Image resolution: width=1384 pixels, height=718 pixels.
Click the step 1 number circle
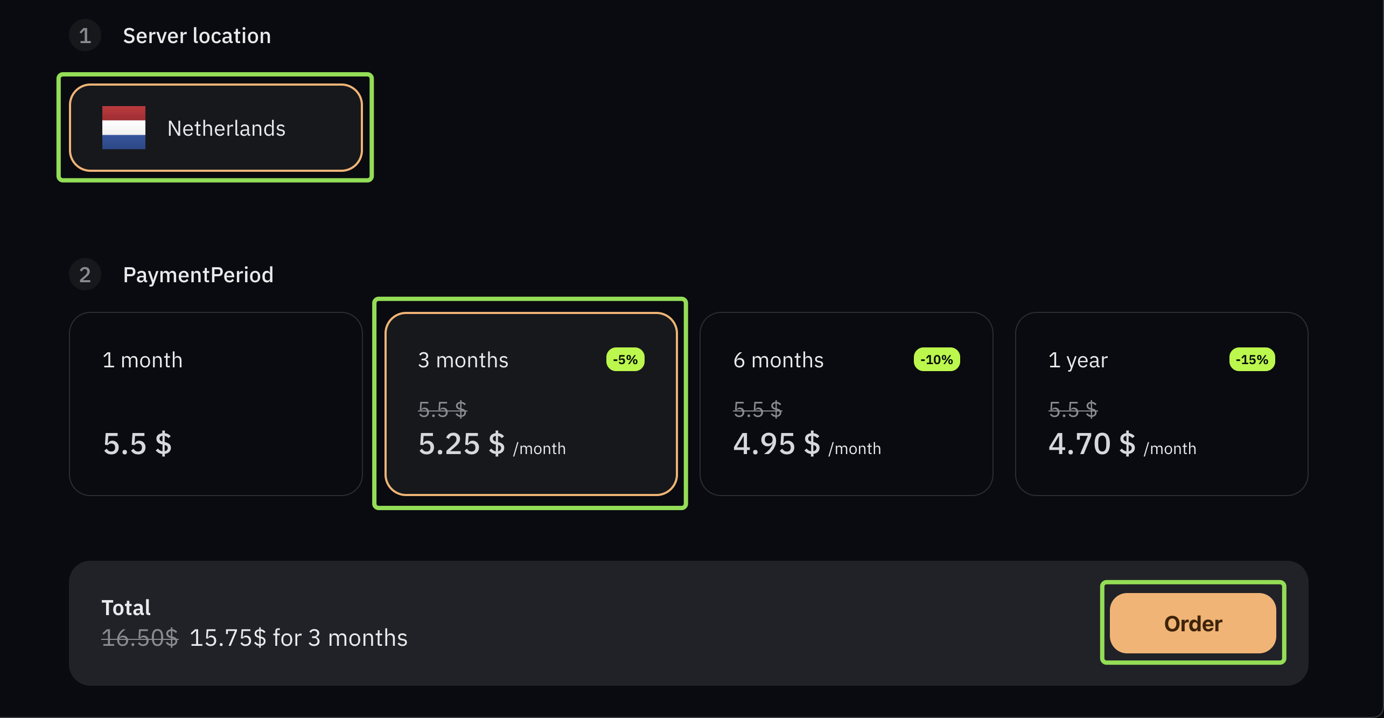85,36
